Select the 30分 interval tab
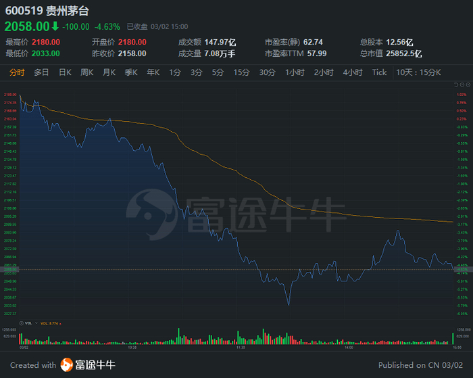473x378 pixels. (x=268, y=72)
